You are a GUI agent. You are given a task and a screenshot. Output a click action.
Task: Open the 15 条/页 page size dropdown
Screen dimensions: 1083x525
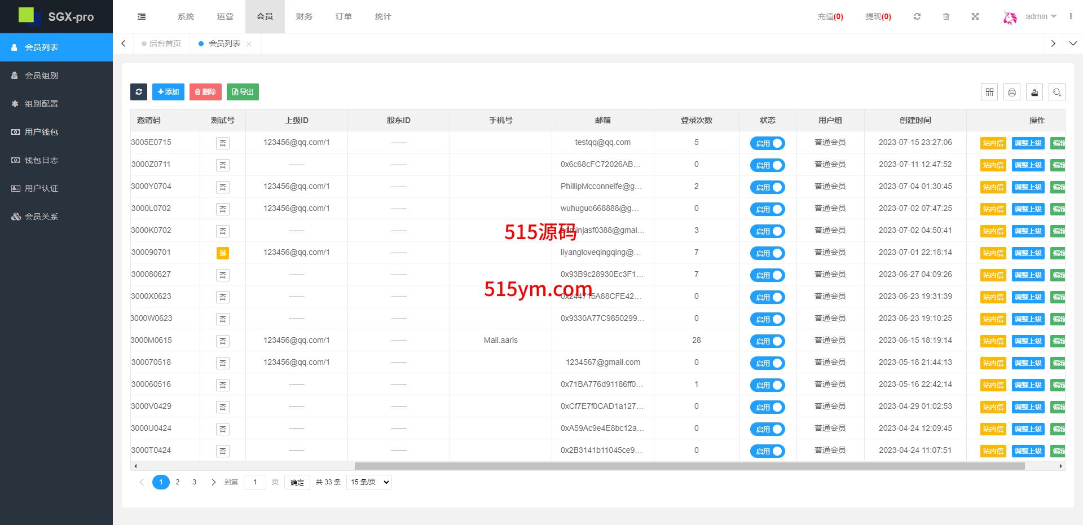(x=369, y=482)
